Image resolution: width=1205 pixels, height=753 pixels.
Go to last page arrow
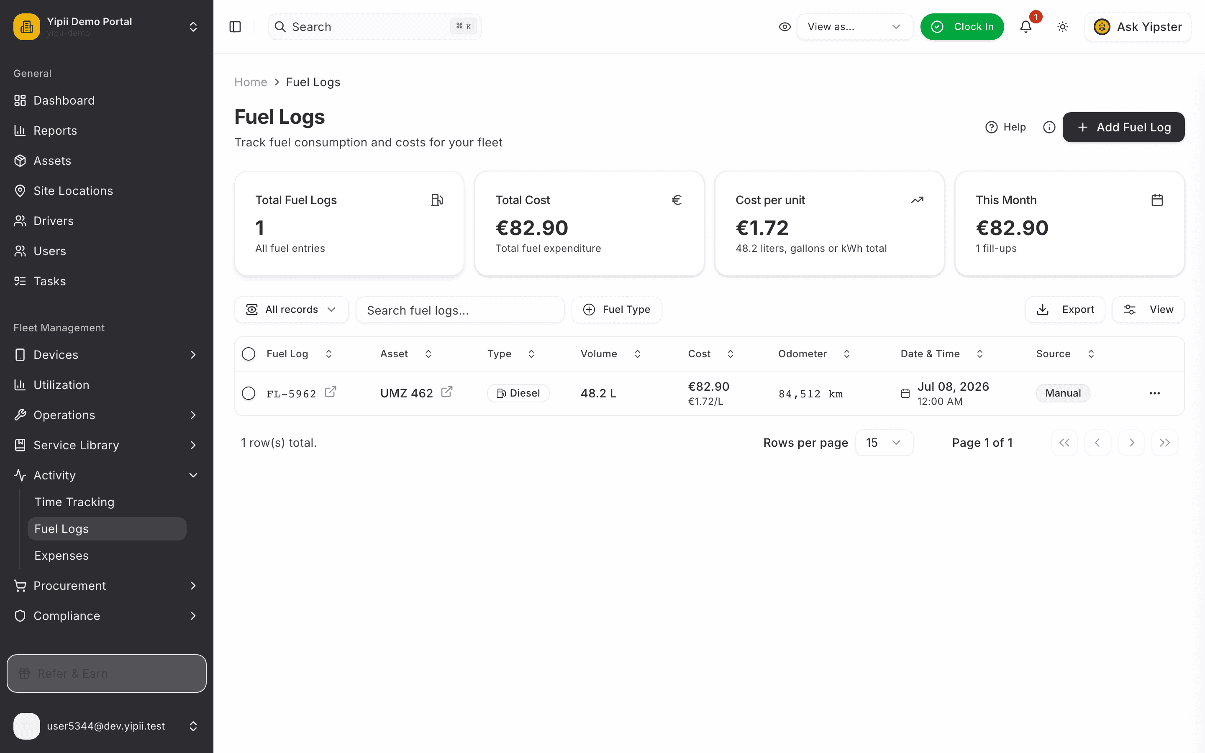(1165, 443)
